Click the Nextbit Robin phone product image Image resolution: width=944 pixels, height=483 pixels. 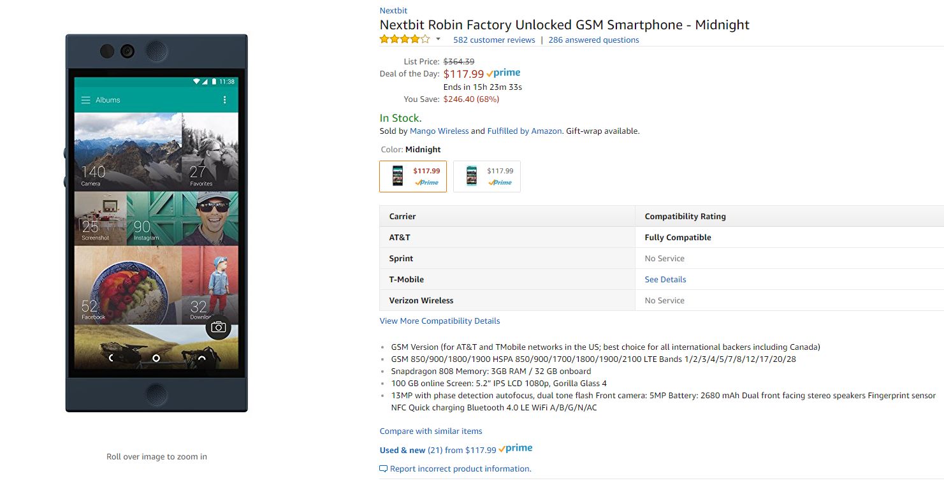tap(156, 223)
